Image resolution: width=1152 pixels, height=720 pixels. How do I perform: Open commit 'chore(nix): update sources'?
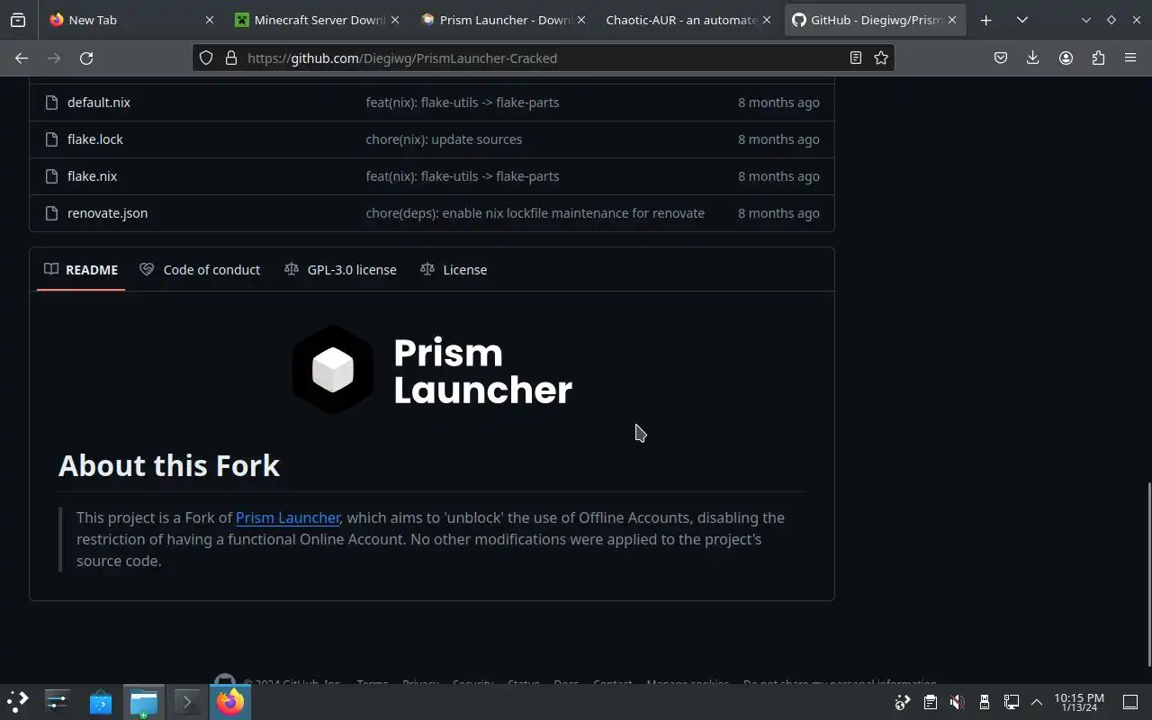(444, 139)
